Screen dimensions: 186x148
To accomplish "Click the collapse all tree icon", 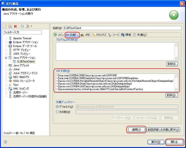I will point(22,26).
